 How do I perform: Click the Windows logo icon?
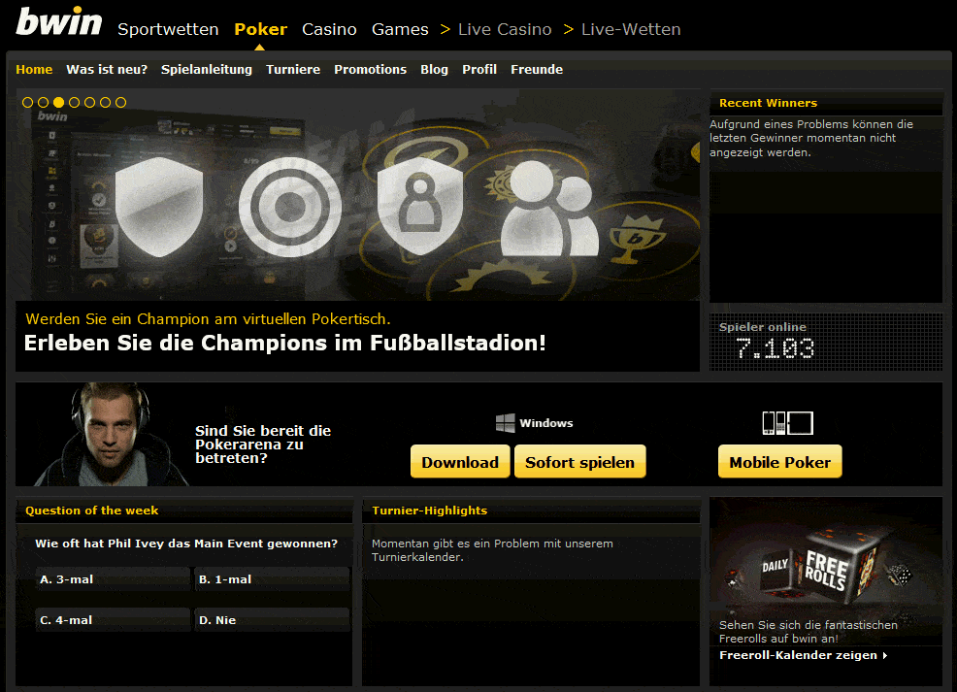505,423
